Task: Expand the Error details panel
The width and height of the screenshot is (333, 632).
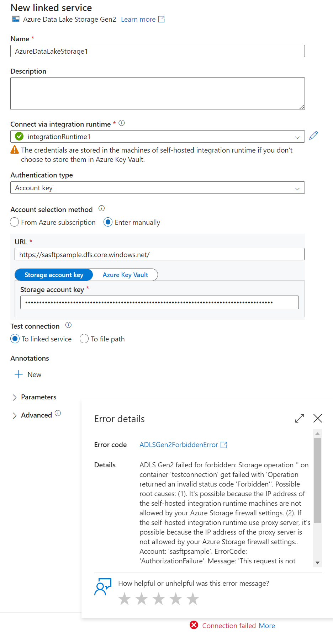Action: pos(300,418)
